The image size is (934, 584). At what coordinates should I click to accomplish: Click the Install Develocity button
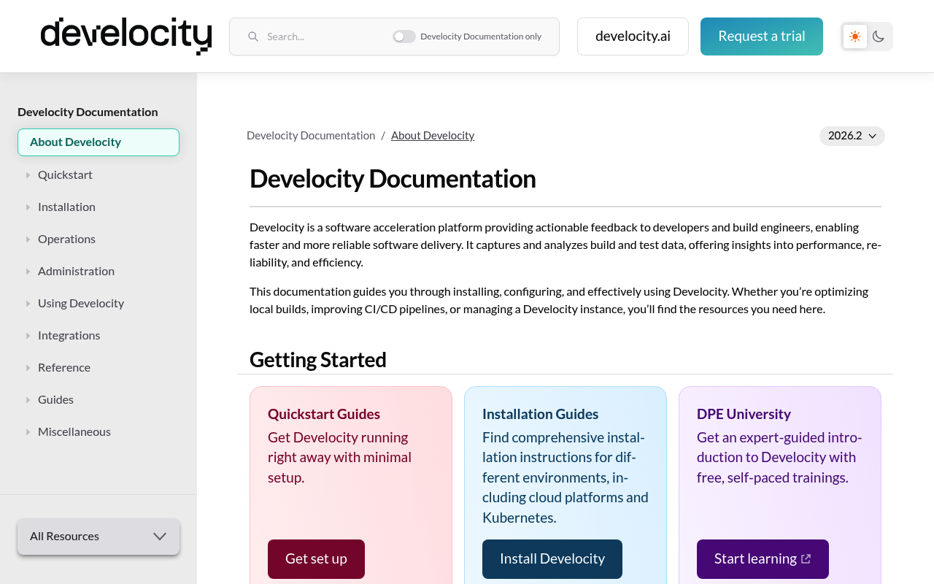click(x=552, y=559)
